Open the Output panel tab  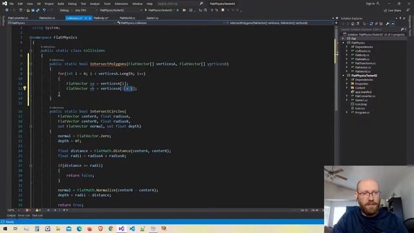pyautogui.click(x=11, y=216)
